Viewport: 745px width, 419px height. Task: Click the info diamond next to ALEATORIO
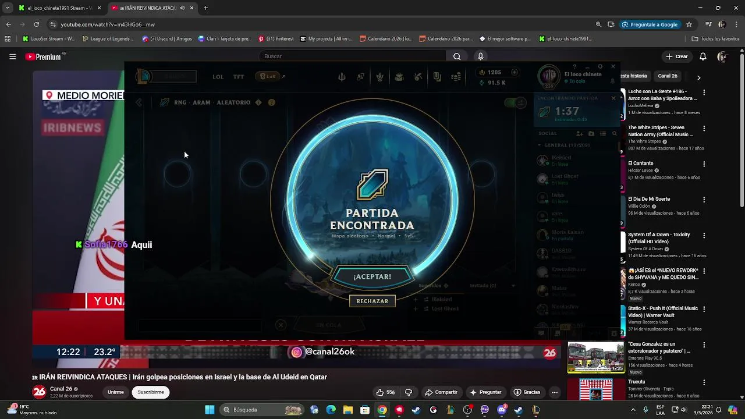coord(258,102)
